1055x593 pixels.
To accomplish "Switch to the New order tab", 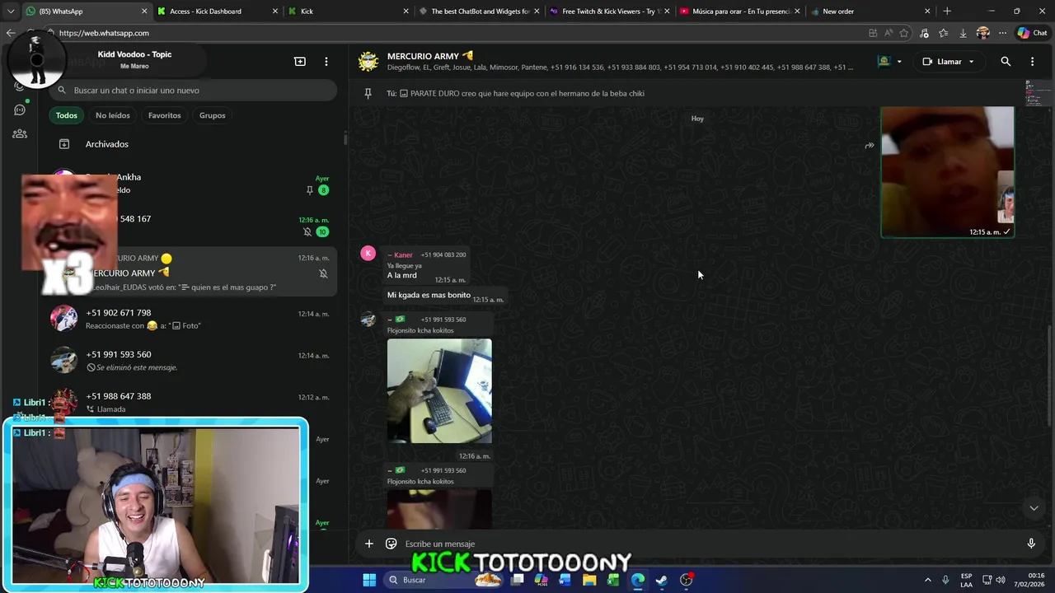I will [x=870, y=12].
